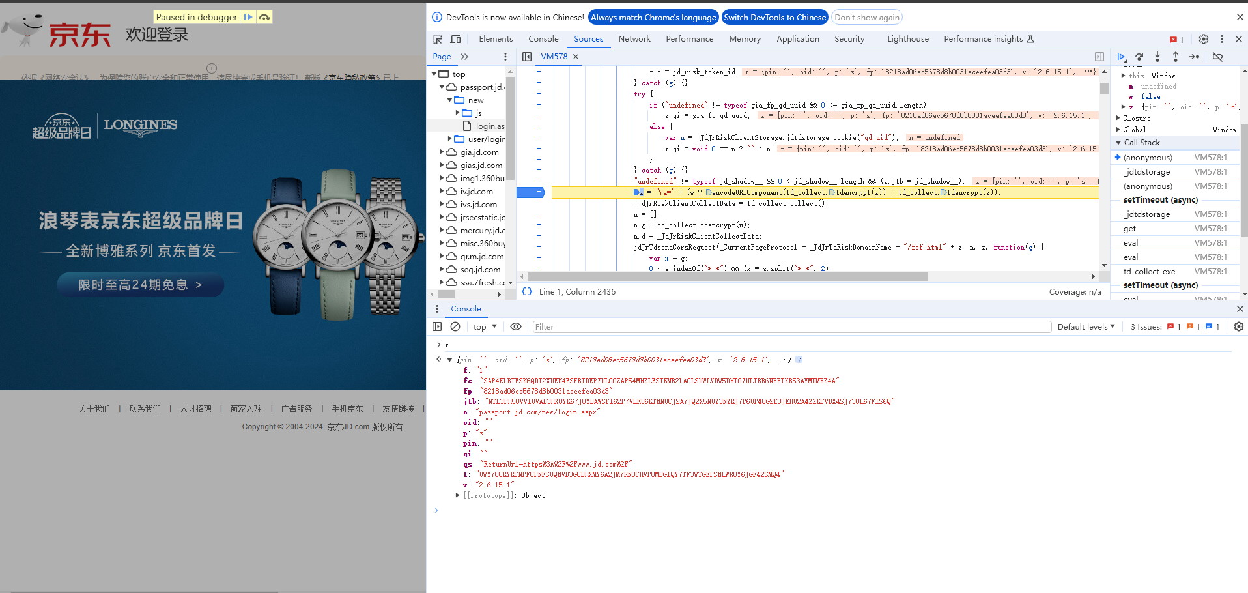Click the red error count badge

(x=1177, y=40)
